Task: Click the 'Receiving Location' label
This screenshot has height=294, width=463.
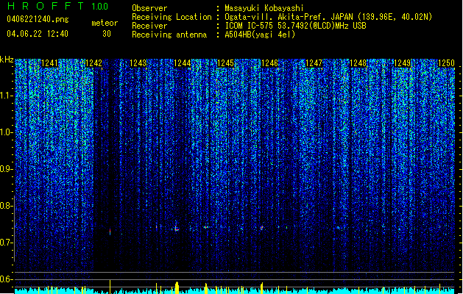Action: (x=172, y=17)
